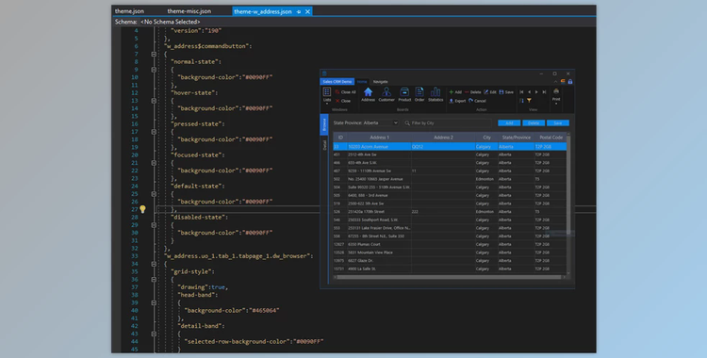
Task: Collapse code block at line 34
Action: click(154, 264)
